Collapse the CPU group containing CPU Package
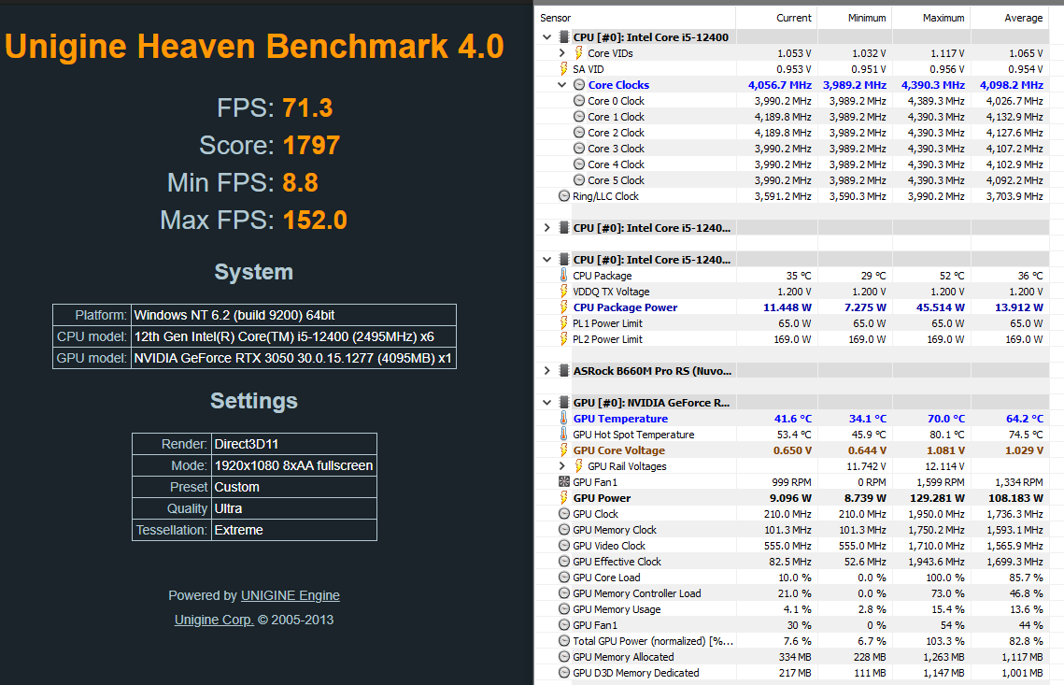1064x685 pixels. 546,260
